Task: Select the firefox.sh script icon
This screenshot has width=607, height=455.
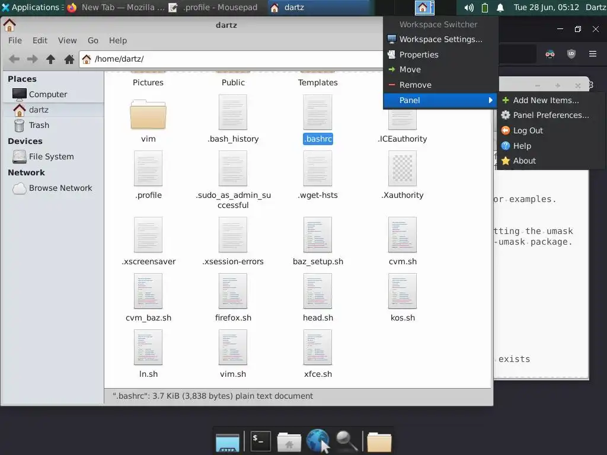Action: [x=232, y=291]
